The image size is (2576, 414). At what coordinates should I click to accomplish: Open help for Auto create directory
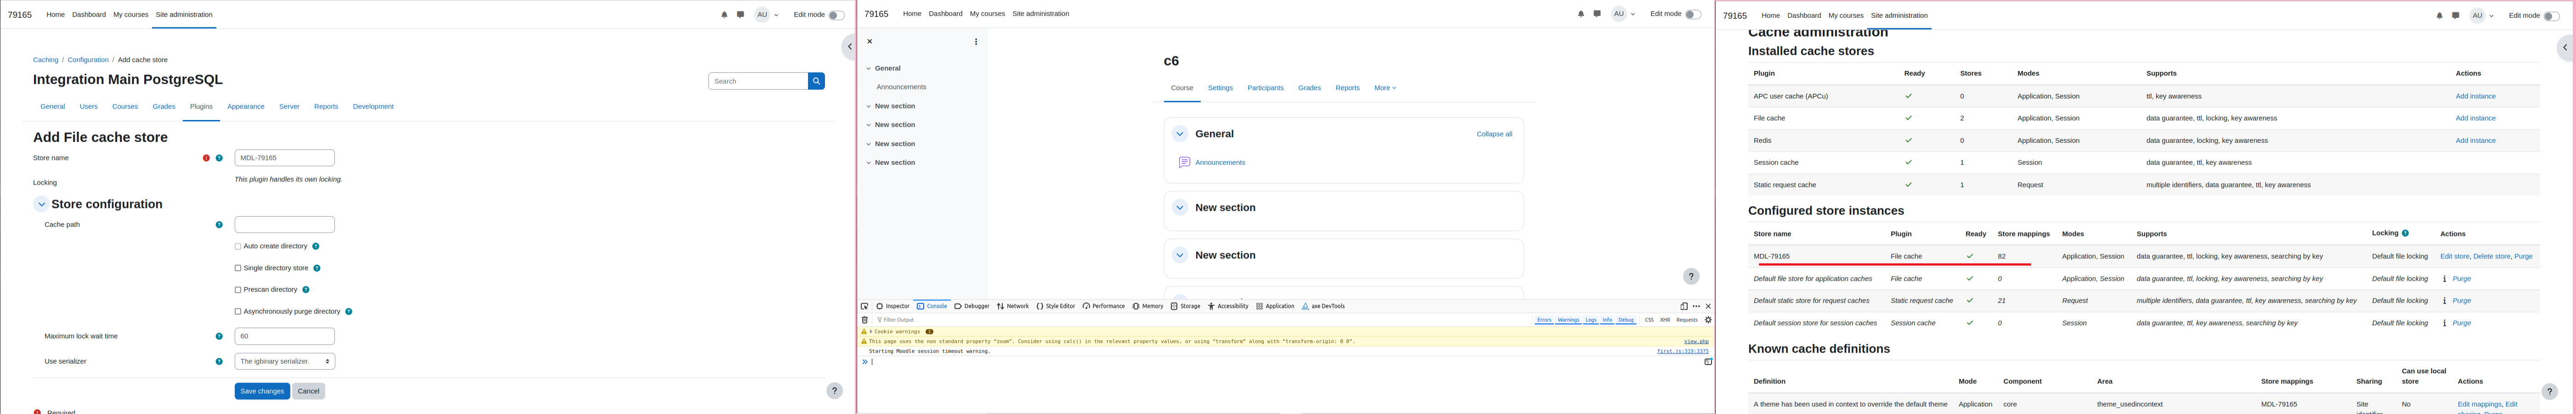coord(316,246)
